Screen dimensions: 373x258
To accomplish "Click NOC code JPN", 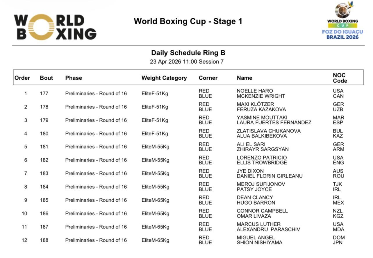I will 338,243.
